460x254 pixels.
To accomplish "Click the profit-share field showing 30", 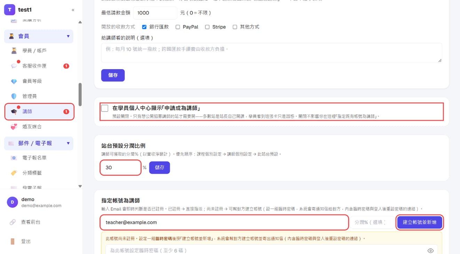I will [x=120, y=167].
